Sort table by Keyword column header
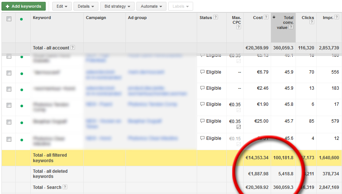The image size is (342, 194). [42, 18]
